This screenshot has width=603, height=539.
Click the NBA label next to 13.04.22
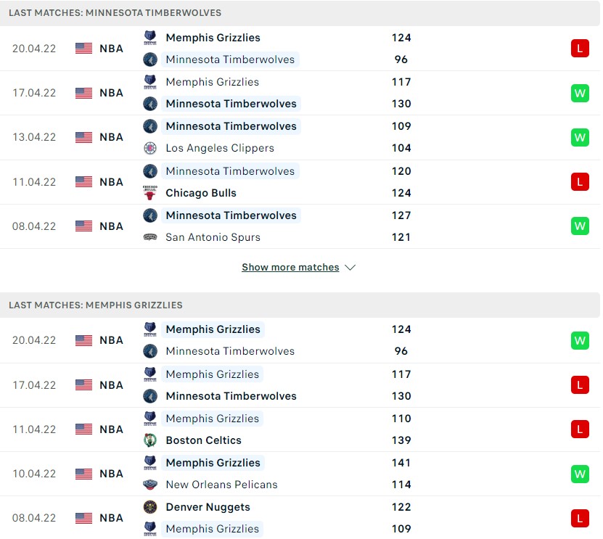tap(109, 137)
